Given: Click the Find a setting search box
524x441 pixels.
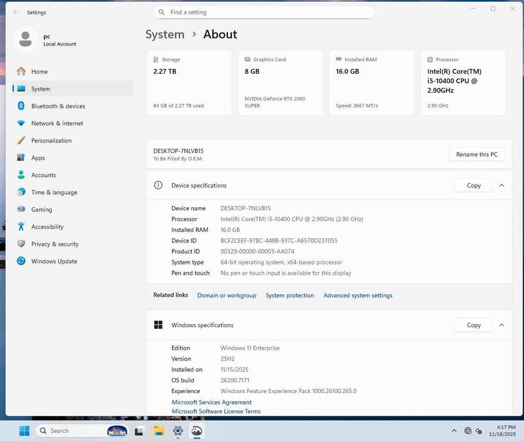Looking at the screenshot, I should pos(264,12).
